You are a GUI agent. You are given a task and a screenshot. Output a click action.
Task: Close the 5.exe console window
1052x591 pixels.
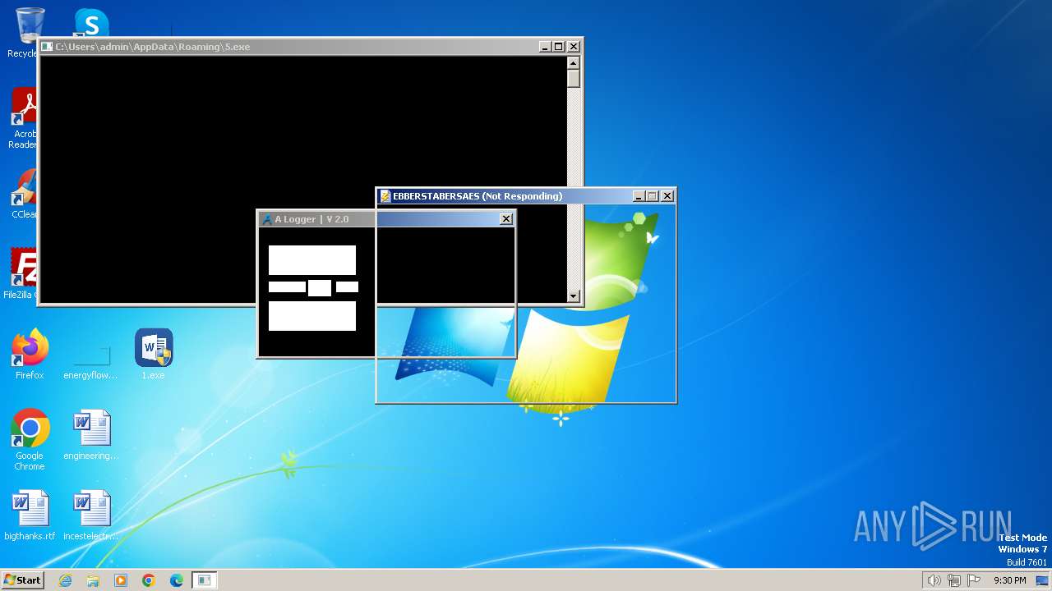tap(574, 47)
